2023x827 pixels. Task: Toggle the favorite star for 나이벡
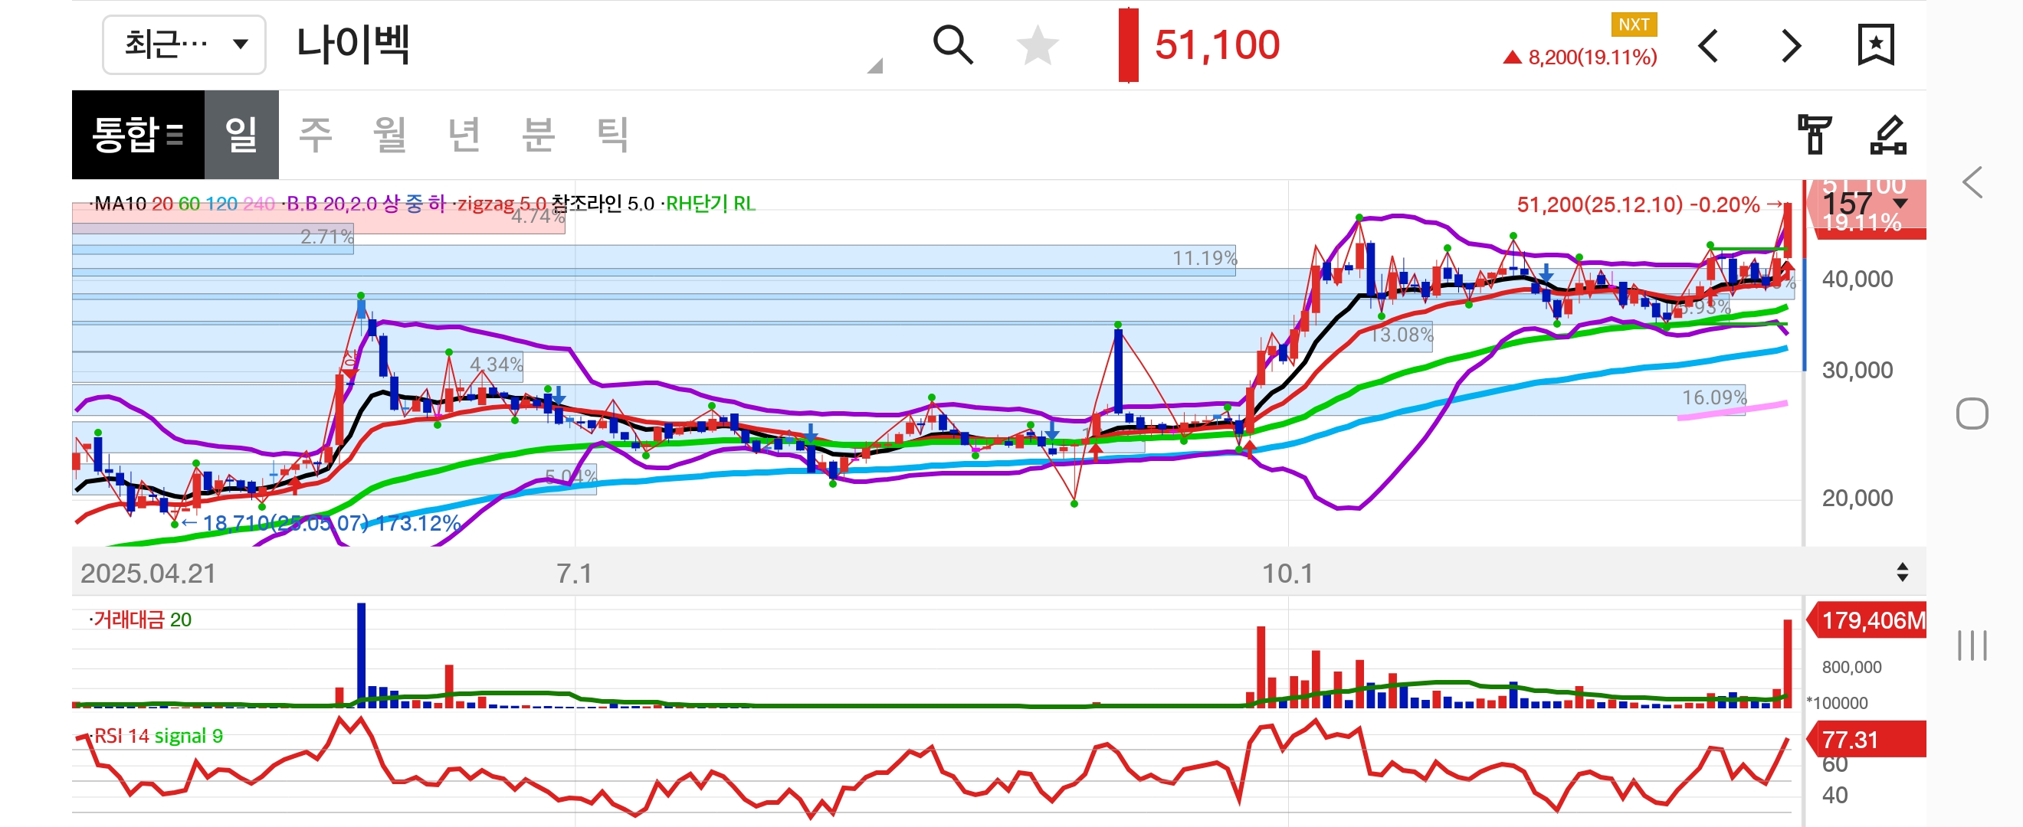[x=1037, y=44]
